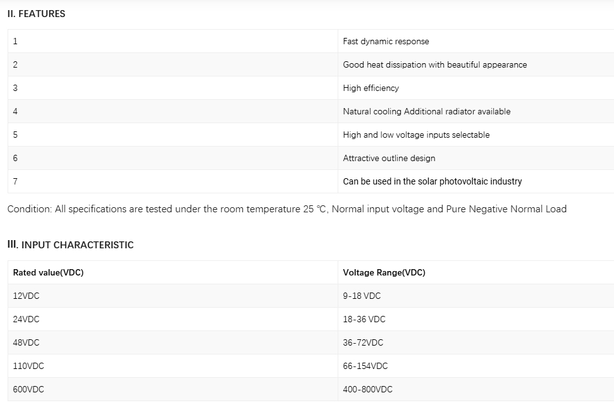Viewport: 614px width, 405px height.
Task: Click feature row number 4
Action: point(173,112)
